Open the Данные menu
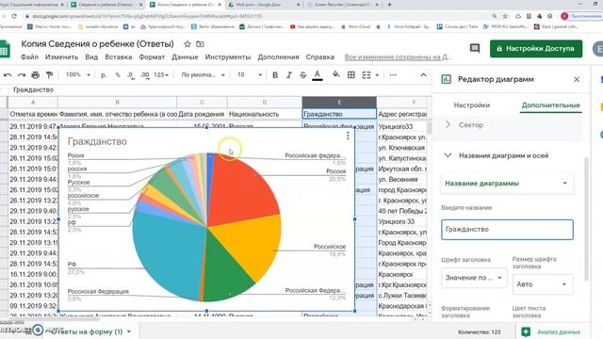 pyautogui.click(x=185, y=56)
